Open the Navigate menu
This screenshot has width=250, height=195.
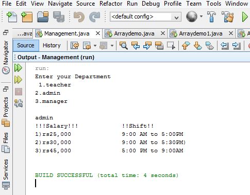point(60,4)
